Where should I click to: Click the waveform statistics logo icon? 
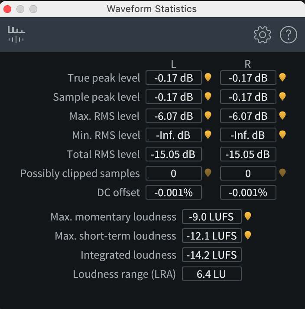(16, 34)
